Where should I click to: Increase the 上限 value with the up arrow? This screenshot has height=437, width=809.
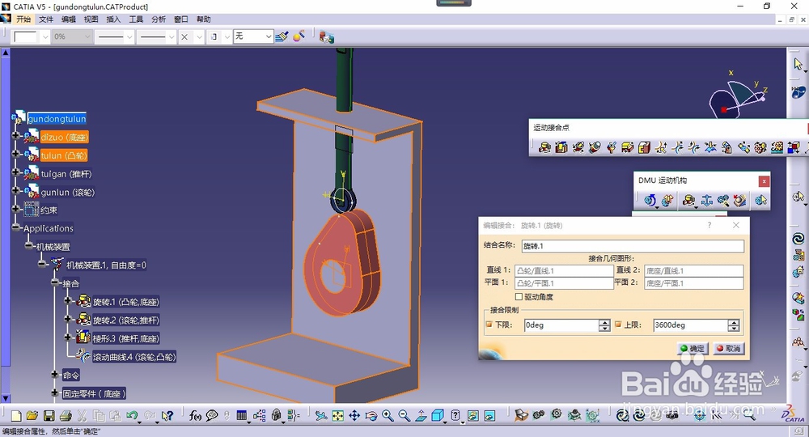click(x=734, y=322)
